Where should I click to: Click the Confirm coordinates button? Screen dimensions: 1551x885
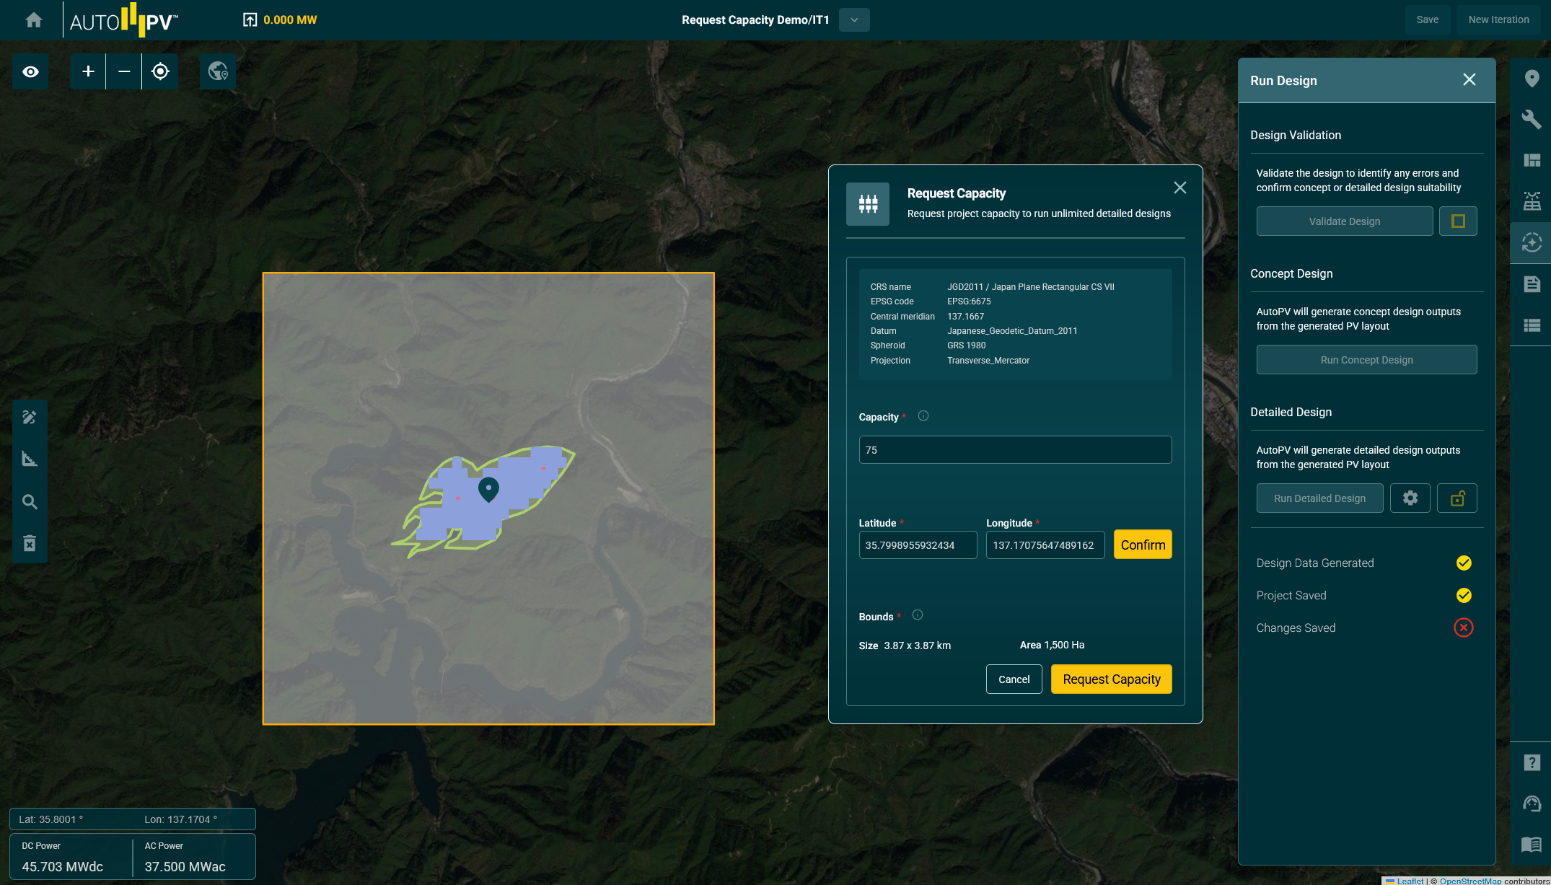1142,545
